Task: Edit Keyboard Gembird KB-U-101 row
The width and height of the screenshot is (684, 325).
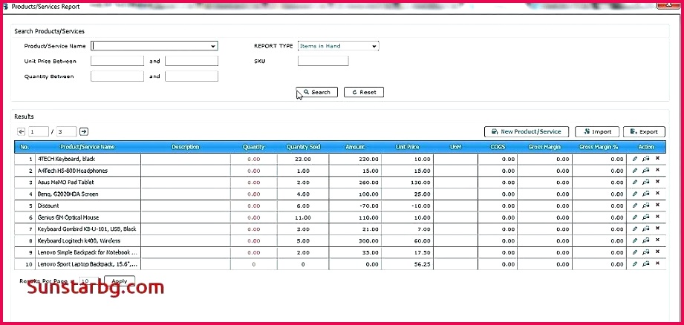Action: pyautogui.click(x=635, y=229)
